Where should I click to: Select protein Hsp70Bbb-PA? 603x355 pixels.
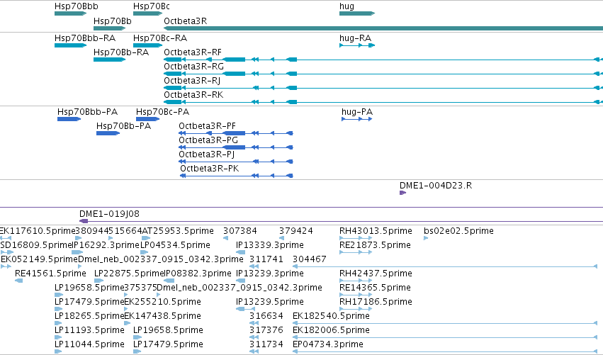click(87, 112)
